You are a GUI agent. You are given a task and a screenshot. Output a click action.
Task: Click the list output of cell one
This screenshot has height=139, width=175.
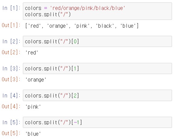tap(82, 26)
